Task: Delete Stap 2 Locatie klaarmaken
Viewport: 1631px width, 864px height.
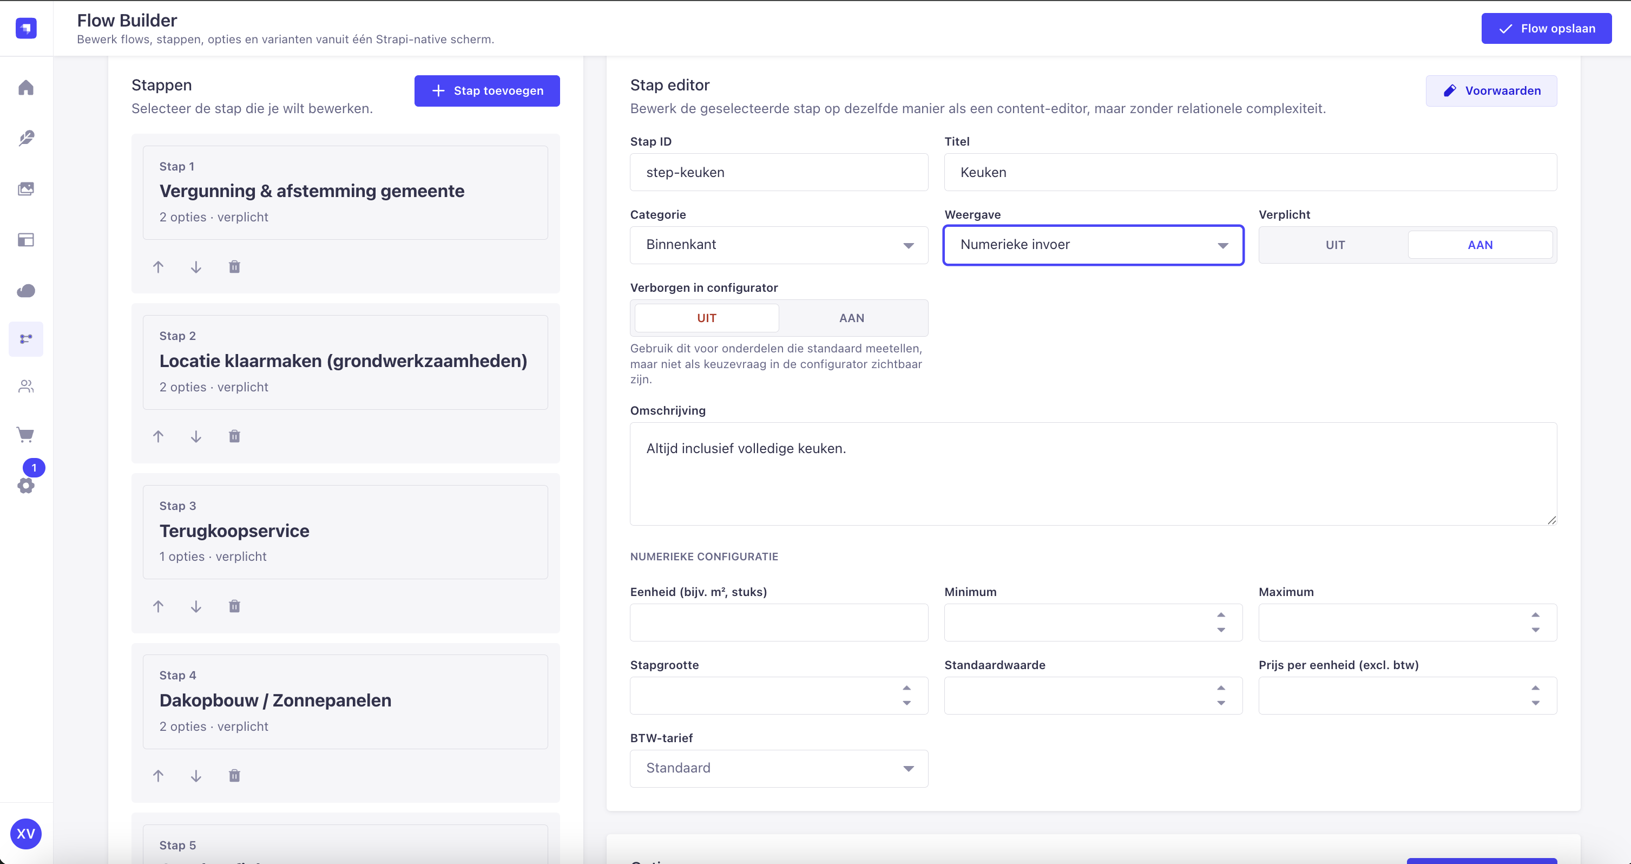Action: tap(234, 436)
